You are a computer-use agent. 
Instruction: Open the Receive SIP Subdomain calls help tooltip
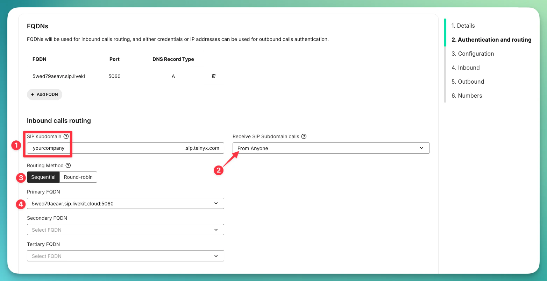(304, 136)
